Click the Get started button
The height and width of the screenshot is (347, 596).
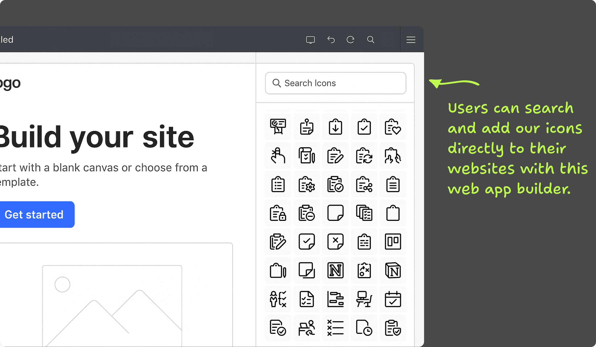35,214
